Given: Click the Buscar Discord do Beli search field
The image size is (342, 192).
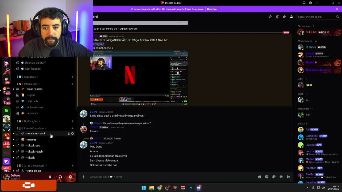Looking at the screenshot, I should 318,17.
